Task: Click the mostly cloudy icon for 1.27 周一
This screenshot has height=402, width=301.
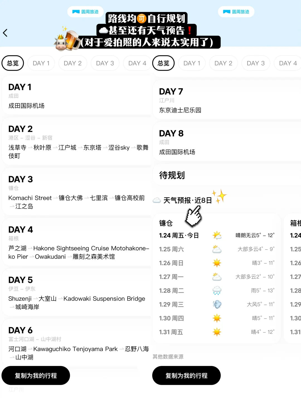Action: pos(217,277)
